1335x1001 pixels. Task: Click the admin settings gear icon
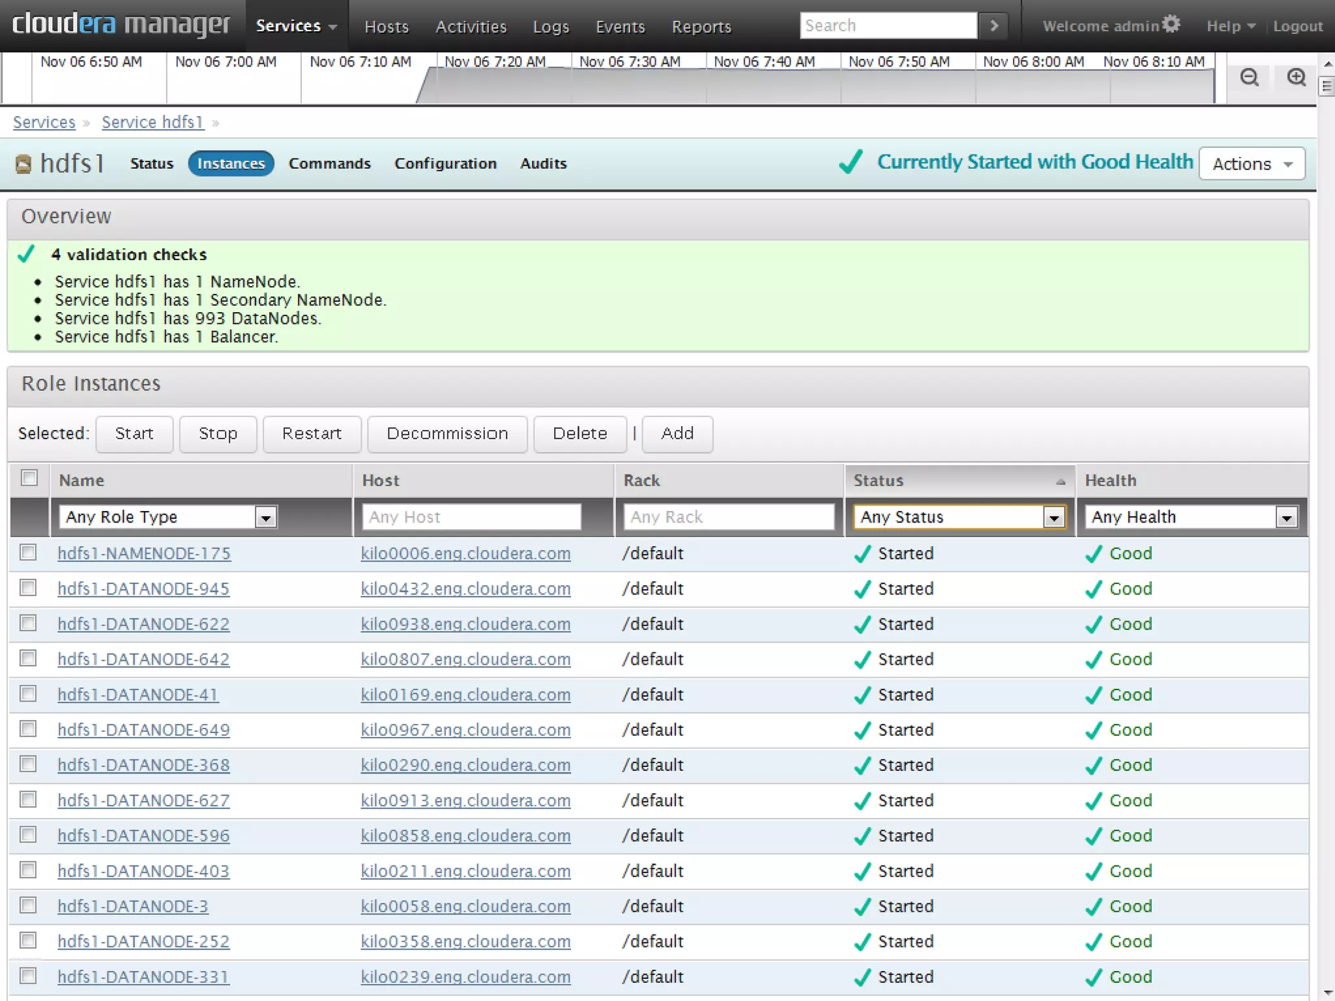point(1171,24)
